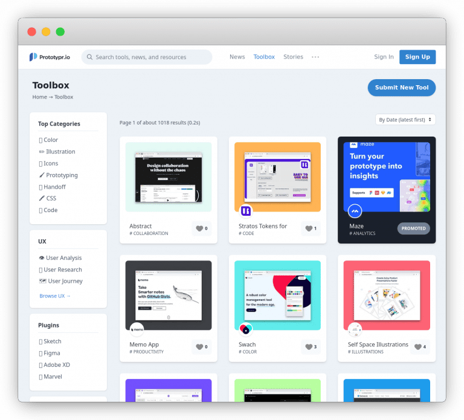Image resolution: width=464 pixels, height=420 pixels.
Task: Click the User Journey map icon
Action: pos(43,281)
